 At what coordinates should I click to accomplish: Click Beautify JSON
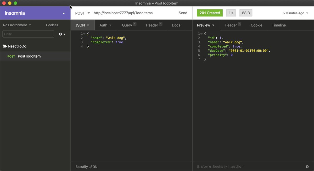click(x=86, y=167)
